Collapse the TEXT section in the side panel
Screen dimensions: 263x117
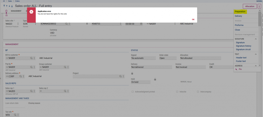coord(256,54)
